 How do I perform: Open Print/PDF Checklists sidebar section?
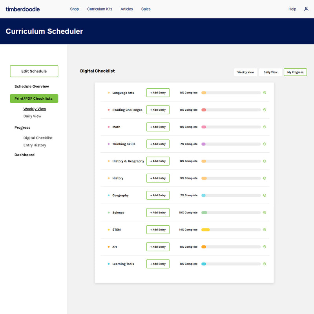[34, 99]
